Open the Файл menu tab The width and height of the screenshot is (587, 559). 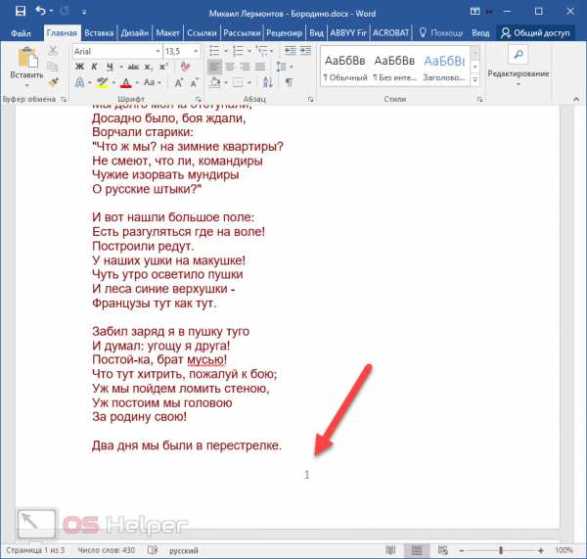point(21,31)
